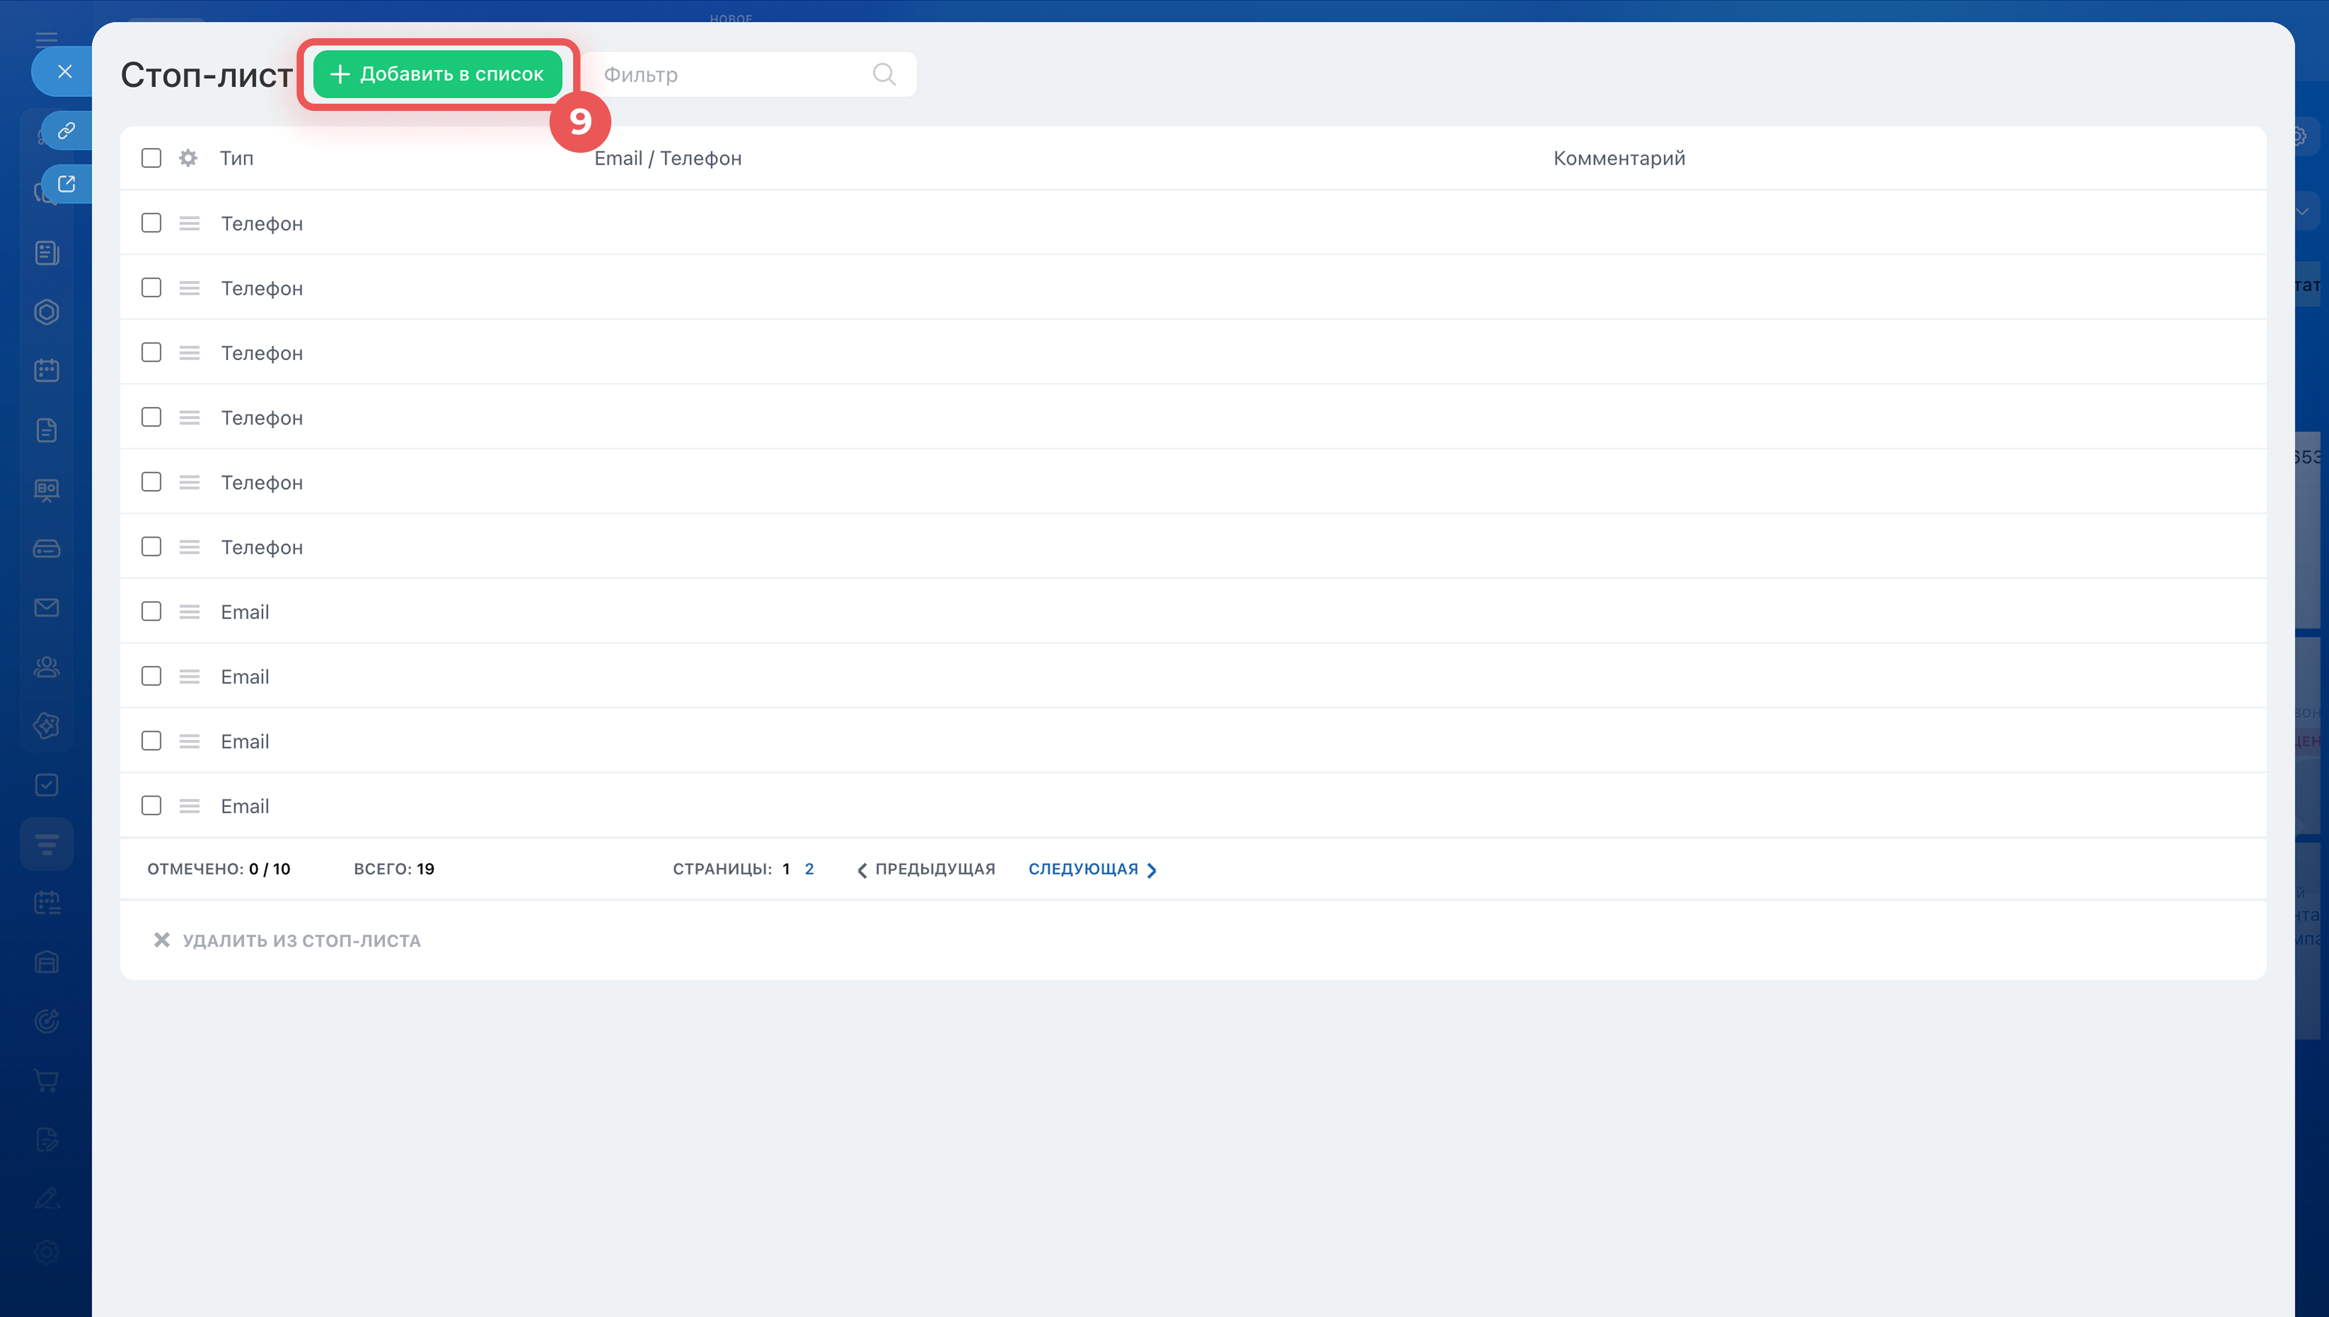Check the last Email row checkbox
2329x1317 pixels.
point(151,805)
